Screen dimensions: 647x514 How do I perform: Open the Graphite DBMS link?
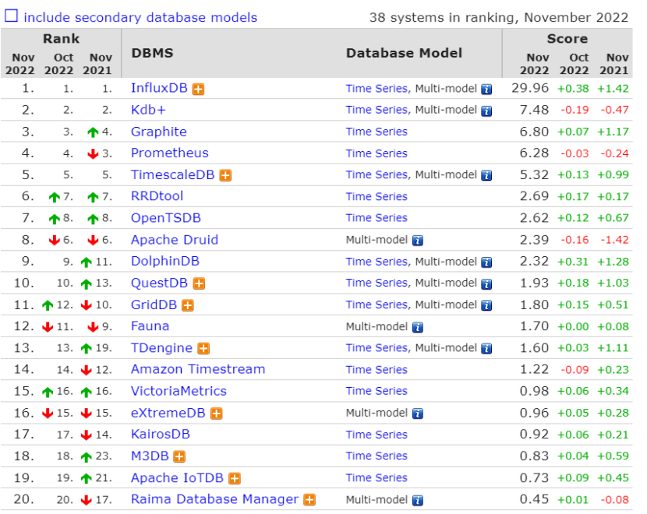158,132
